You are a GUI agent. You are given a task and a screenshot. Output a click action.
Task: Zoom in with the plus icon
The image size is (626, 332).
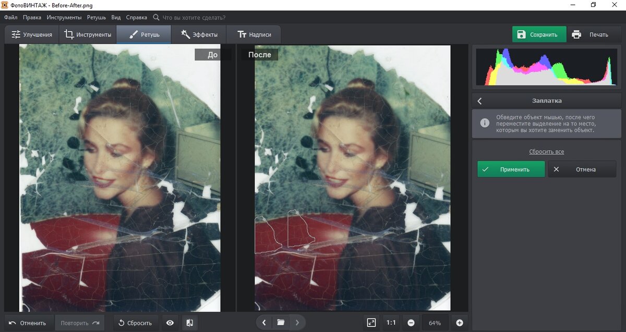pos(460,323)
